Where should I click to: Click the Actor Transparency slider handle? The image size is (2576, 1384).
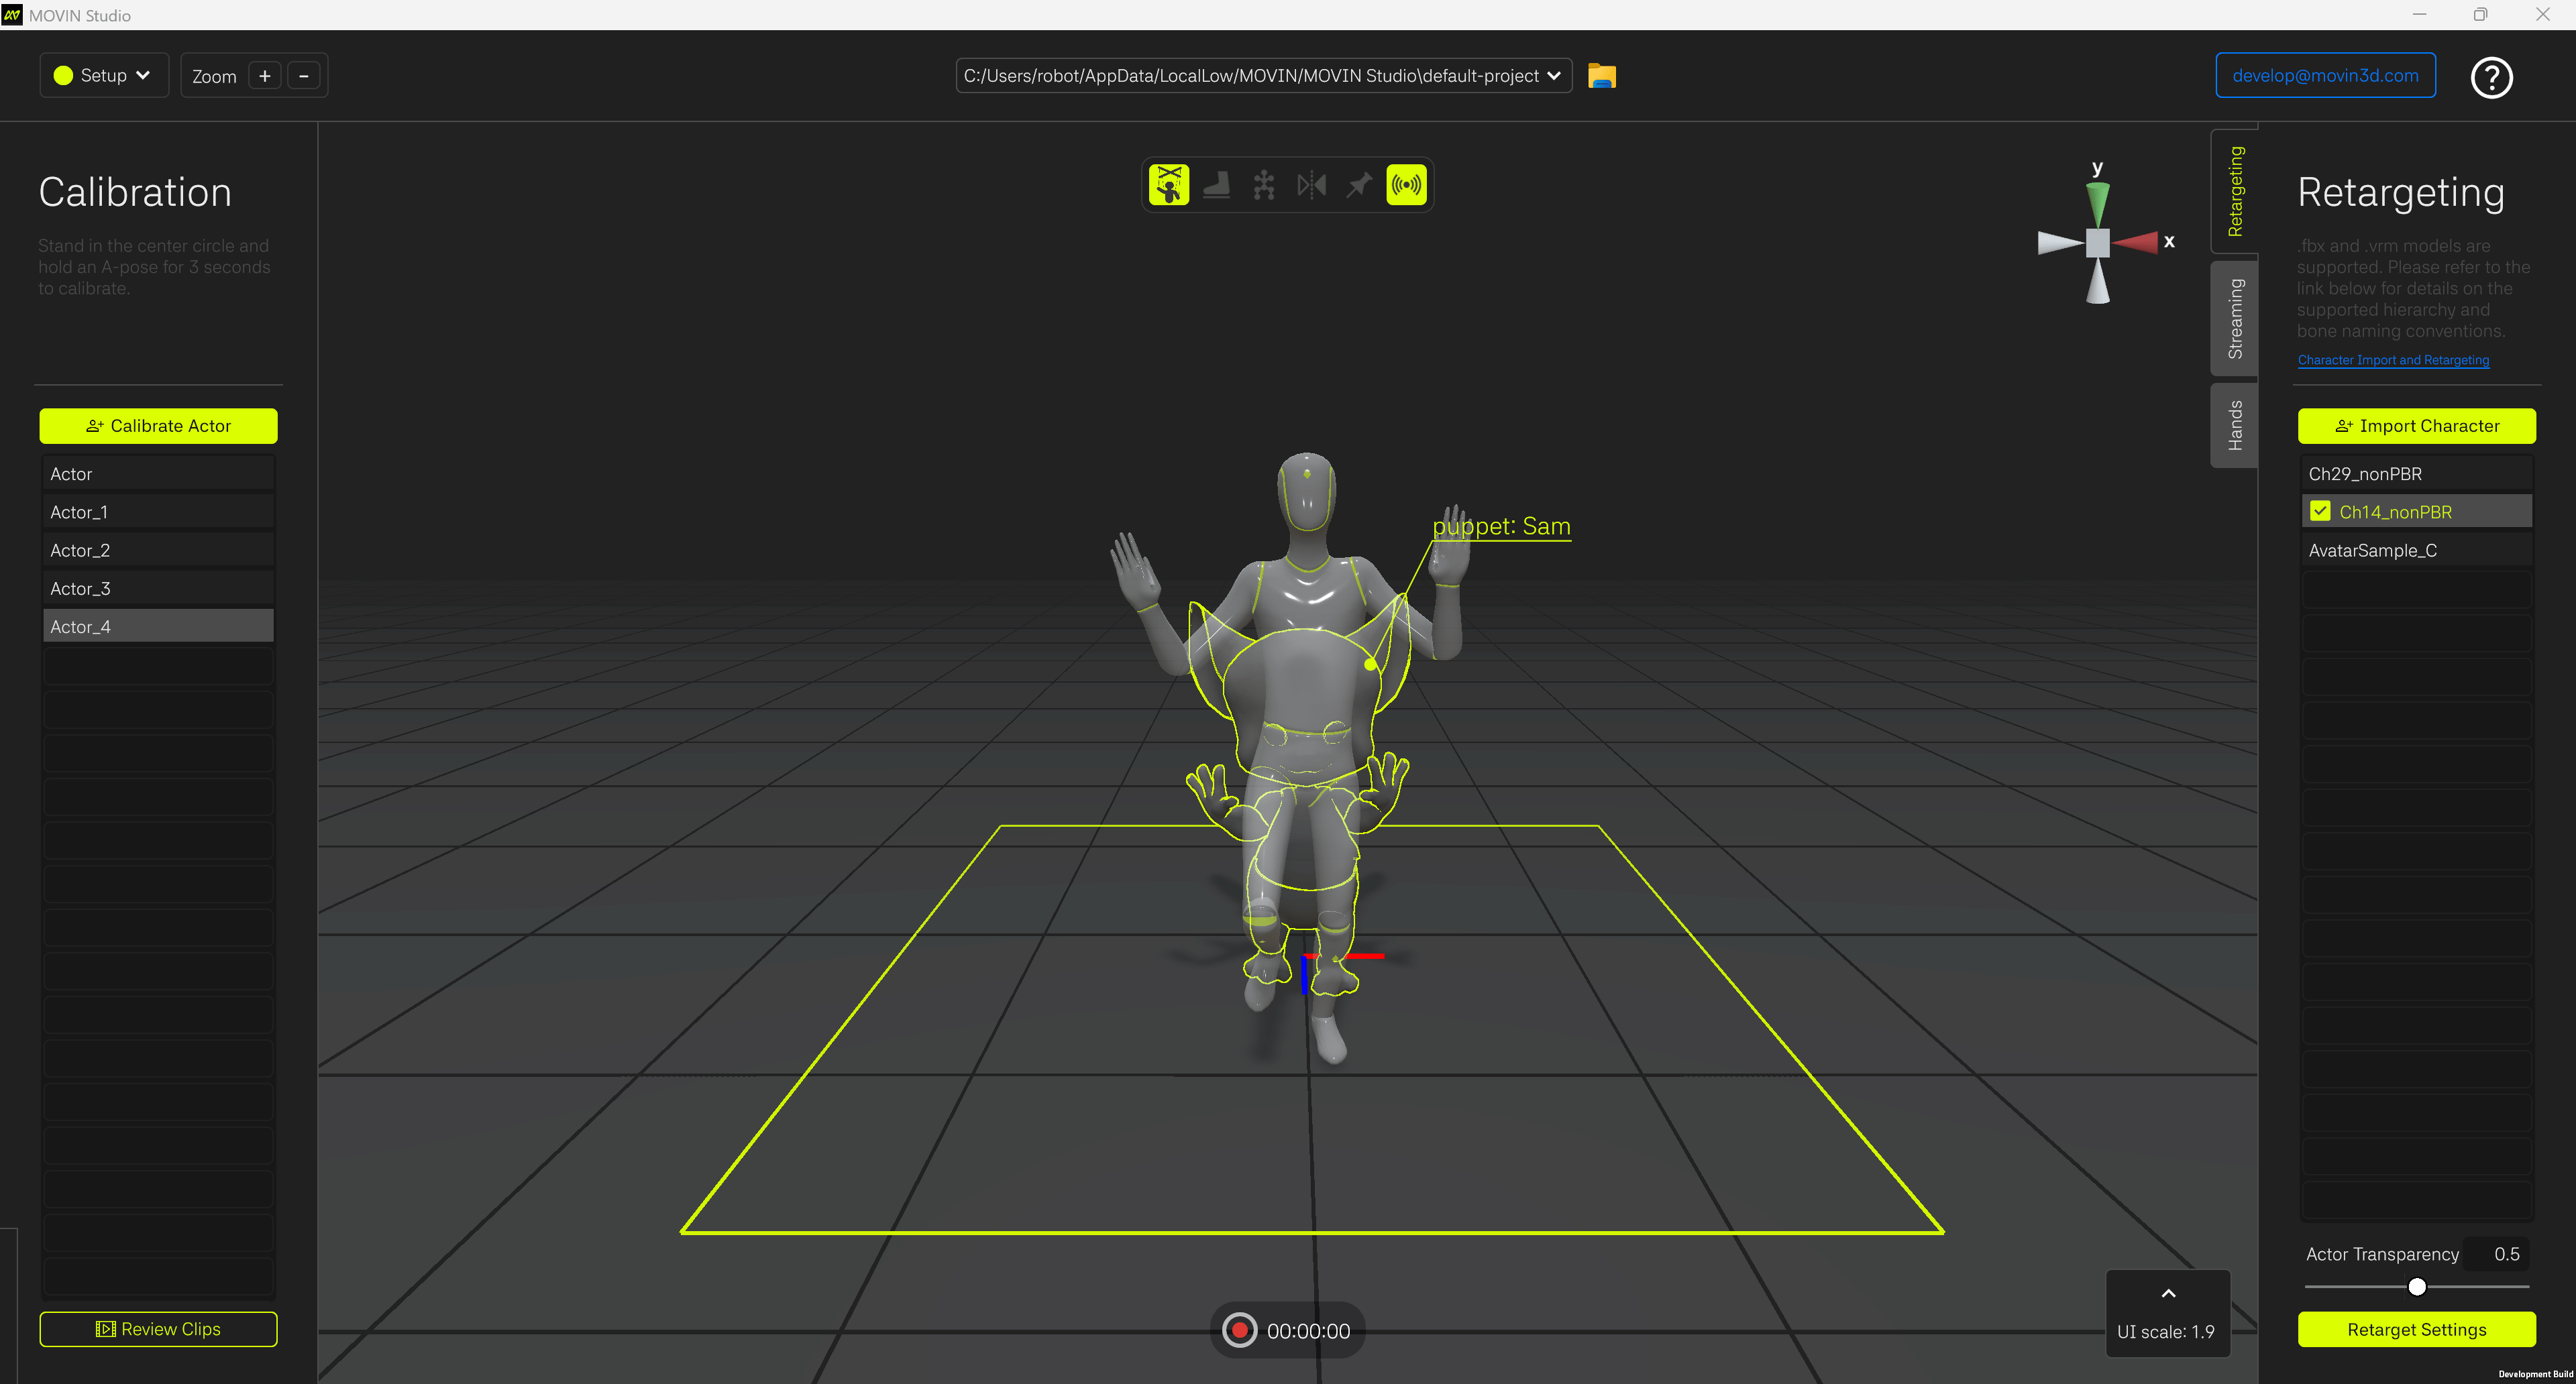pos(2416,1287)
